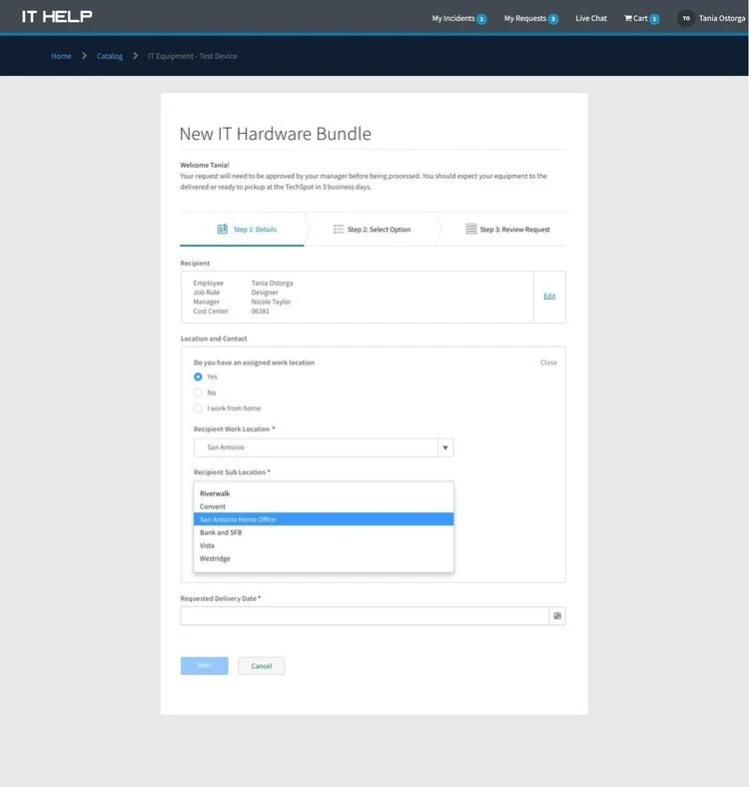Click IT Equipment - Test Device breadcrumb
This screenshot has width=749, height=787.
193,56
